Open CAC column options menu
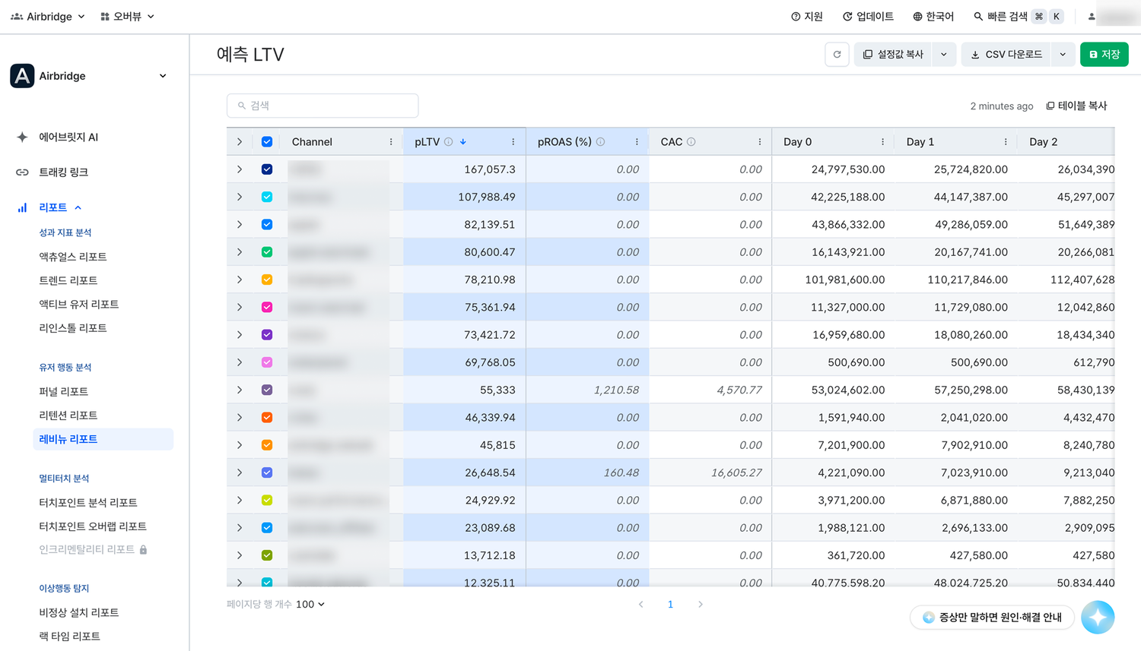 (760, 142)
